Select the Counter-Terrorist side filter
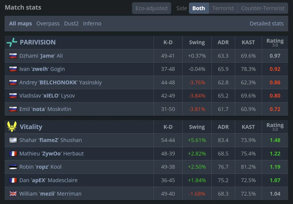Screen dimensions: 293x204 pyautogui.click(x=263, y=8)
